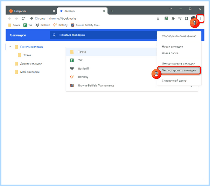The image size is (210, 186).
Task: Close the Chrome window
Action: (x=200, y=9)
